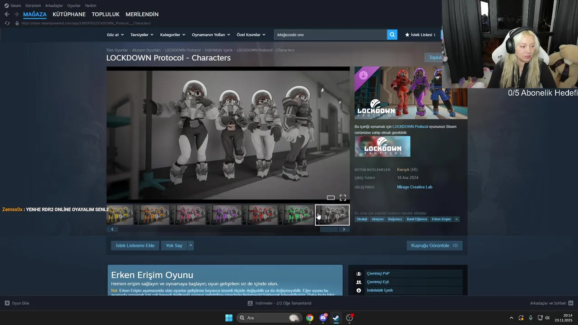Open fullscreen view of the screenshot
The width and height of the screenshot is (578, 325).
[x=343, y=198]
